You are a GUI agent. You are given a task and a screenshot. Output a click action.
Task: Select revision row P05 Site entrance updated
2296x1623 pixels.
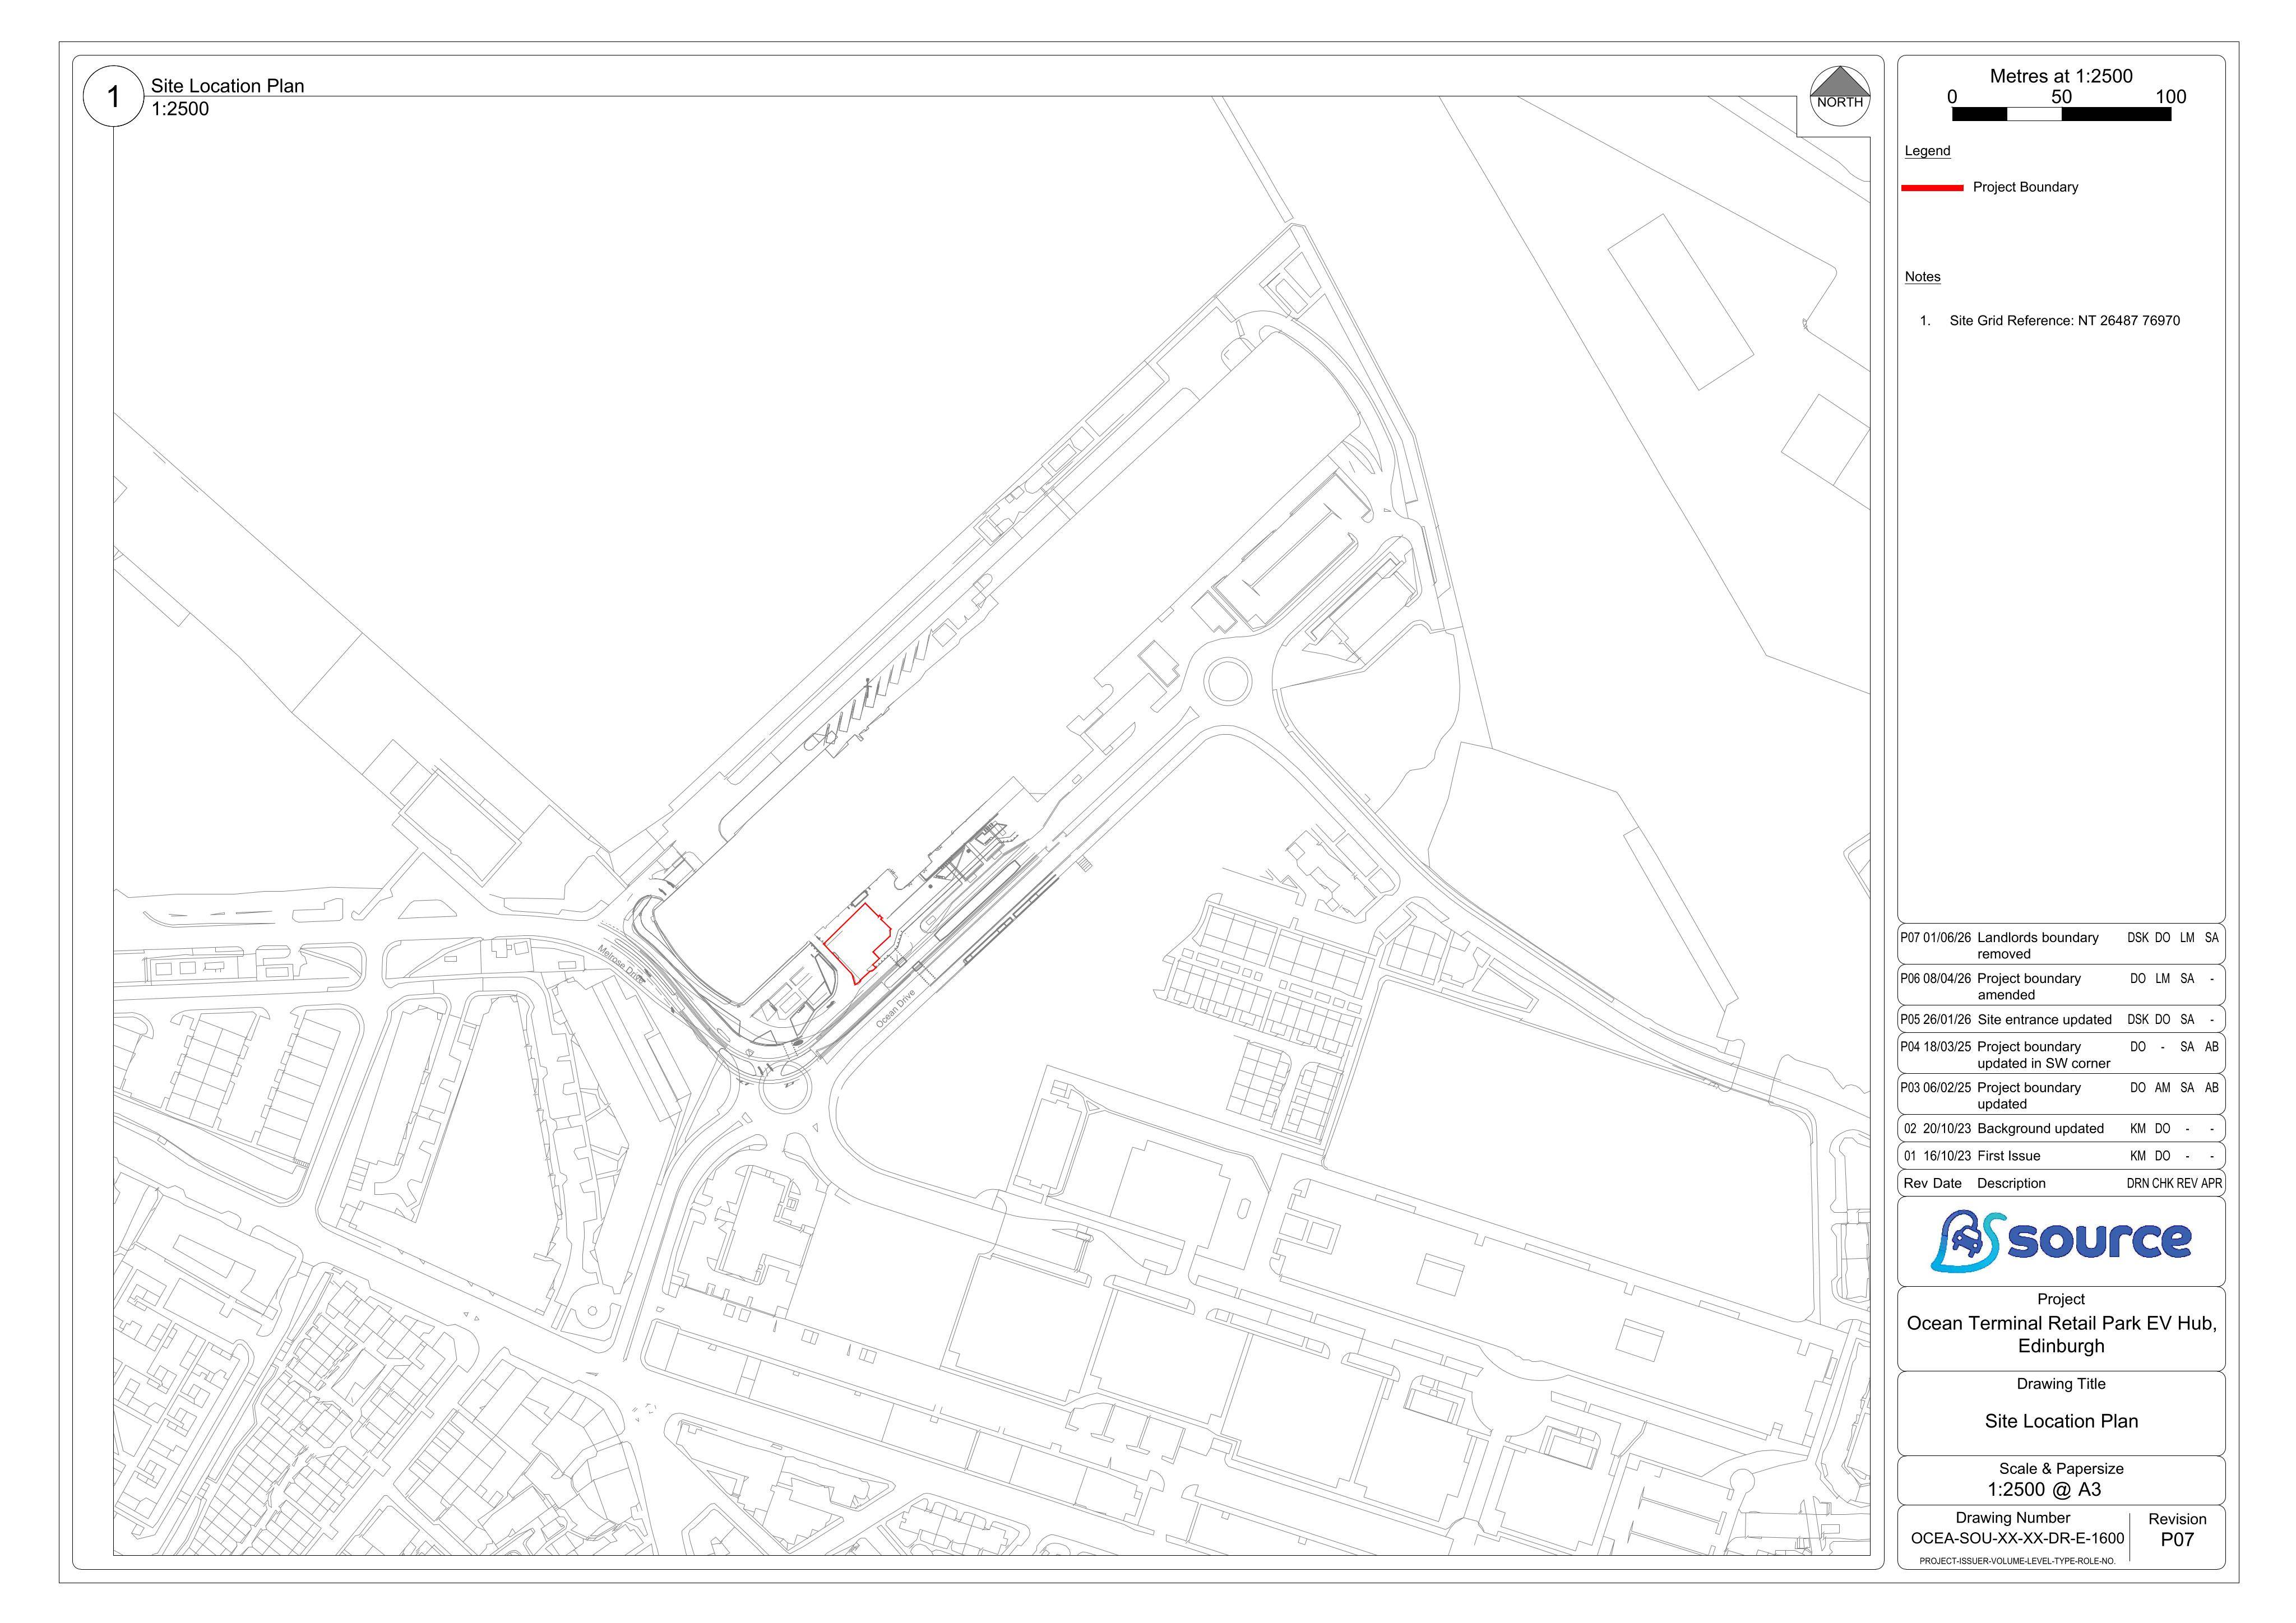click(x=2061, y=1020)
